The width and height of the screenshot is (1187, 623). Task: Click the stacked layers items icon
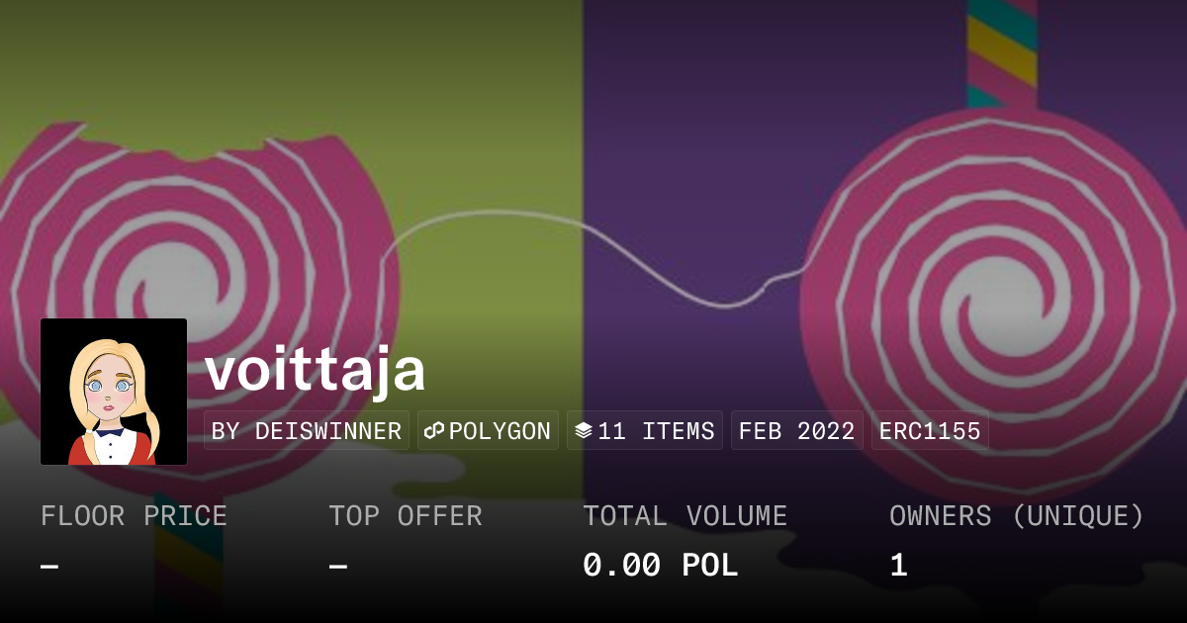pos(584,431)
